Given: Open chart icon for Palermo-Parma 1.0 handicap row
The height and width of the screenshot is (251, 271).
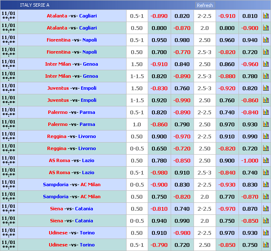Looking at the screenshot, I should tap(266, 124).
